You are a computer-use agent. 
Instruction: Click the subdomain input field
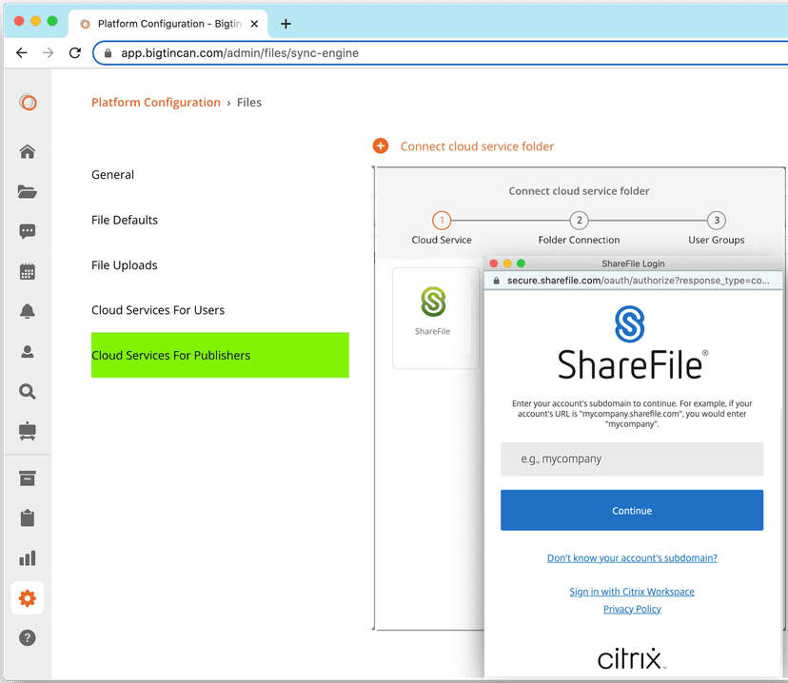tap(632, 459)
